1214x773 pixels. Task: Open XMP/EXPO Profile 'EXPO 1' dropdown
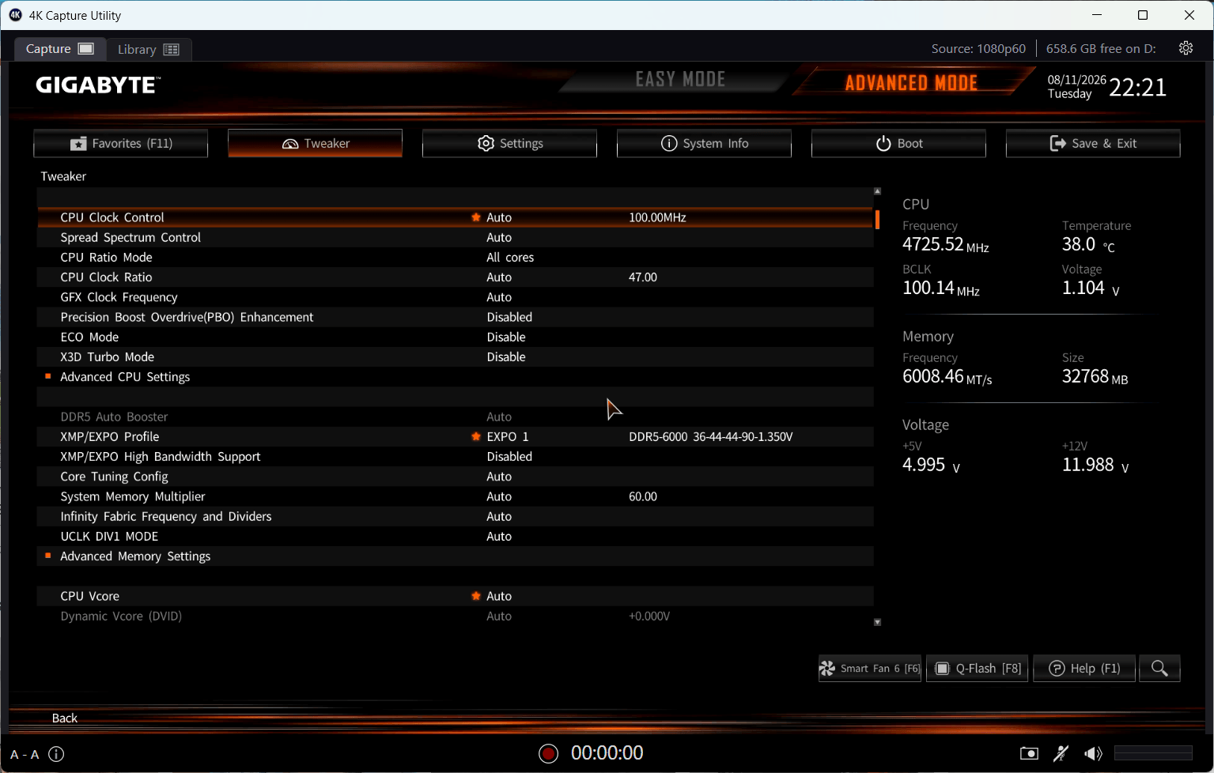tap(508, 436)
